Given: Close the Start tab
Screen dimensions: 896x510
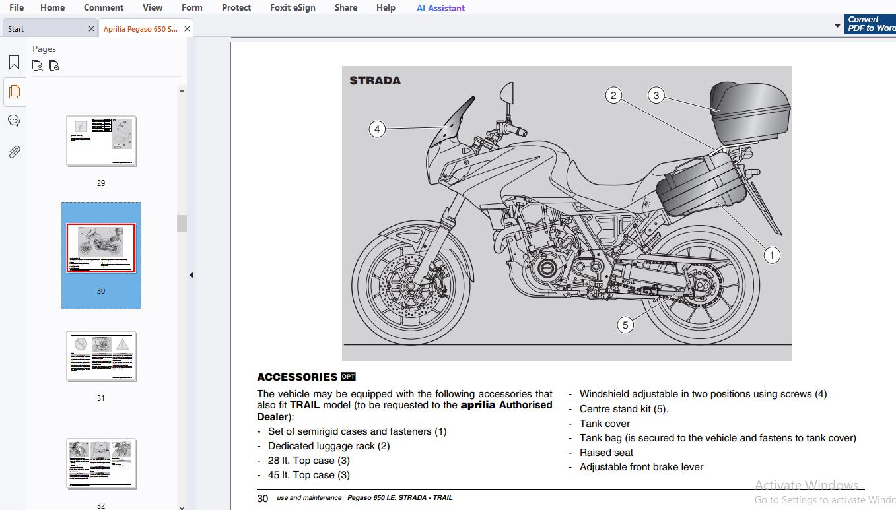Looking at the screenshot, I should (91, 29).
